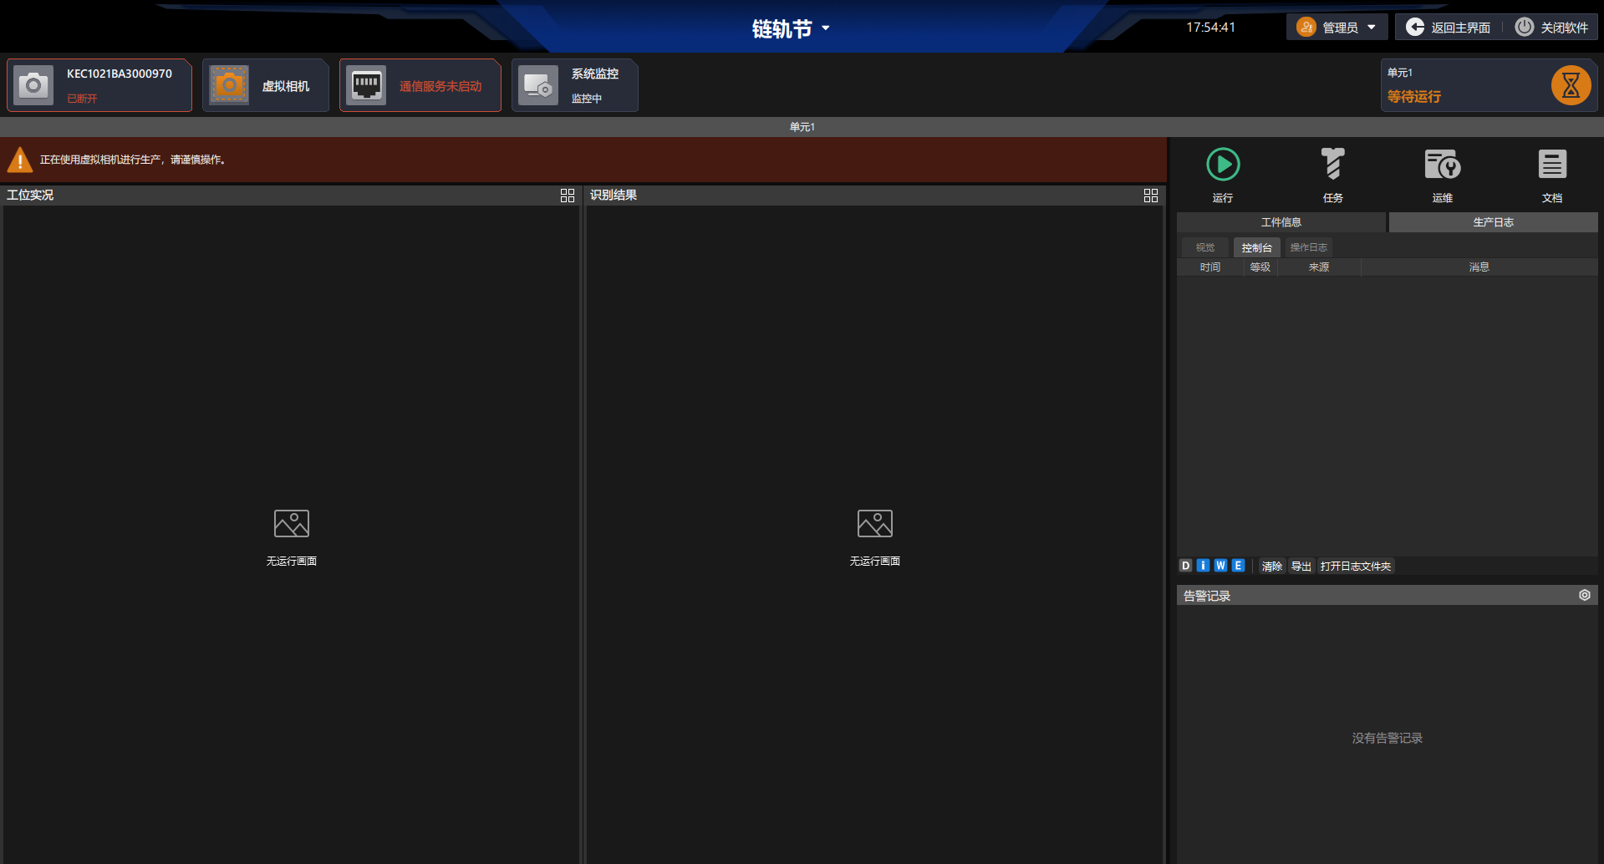Click the 系统监控 monitoring icon
The image size is (1604, 864).
point(537,84)
